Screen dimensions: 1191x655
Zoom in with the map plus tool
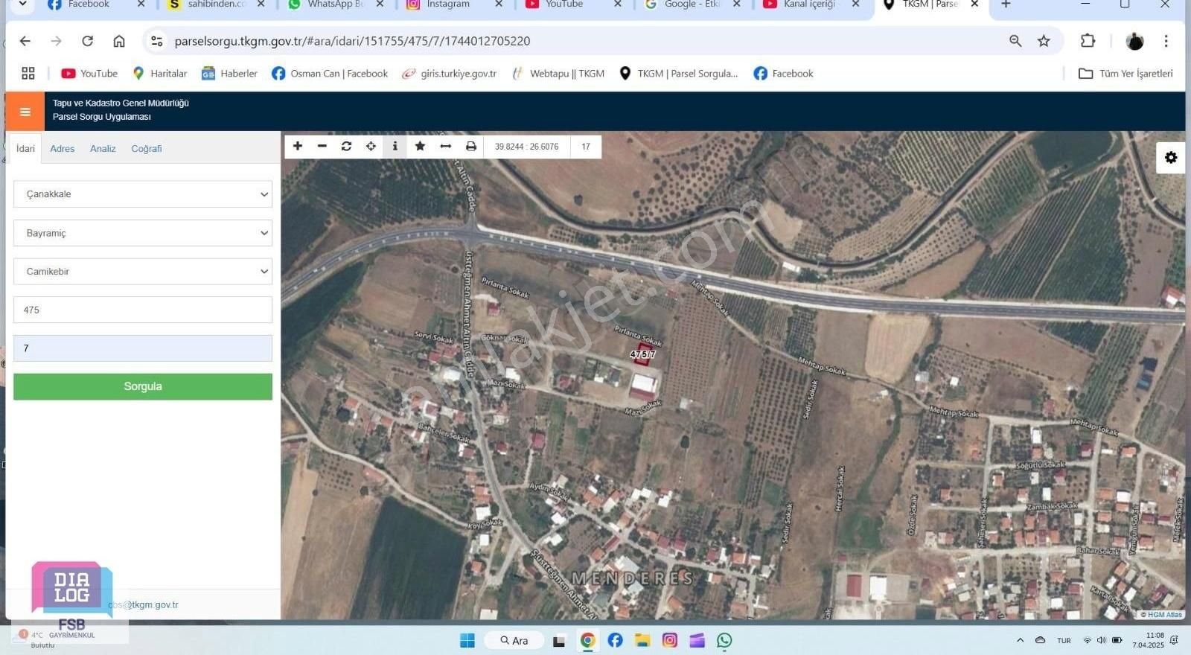pos(298,147)
